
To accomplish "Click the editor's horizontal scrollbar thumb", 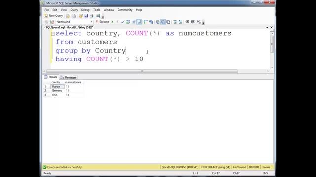I will coord(142,71).
